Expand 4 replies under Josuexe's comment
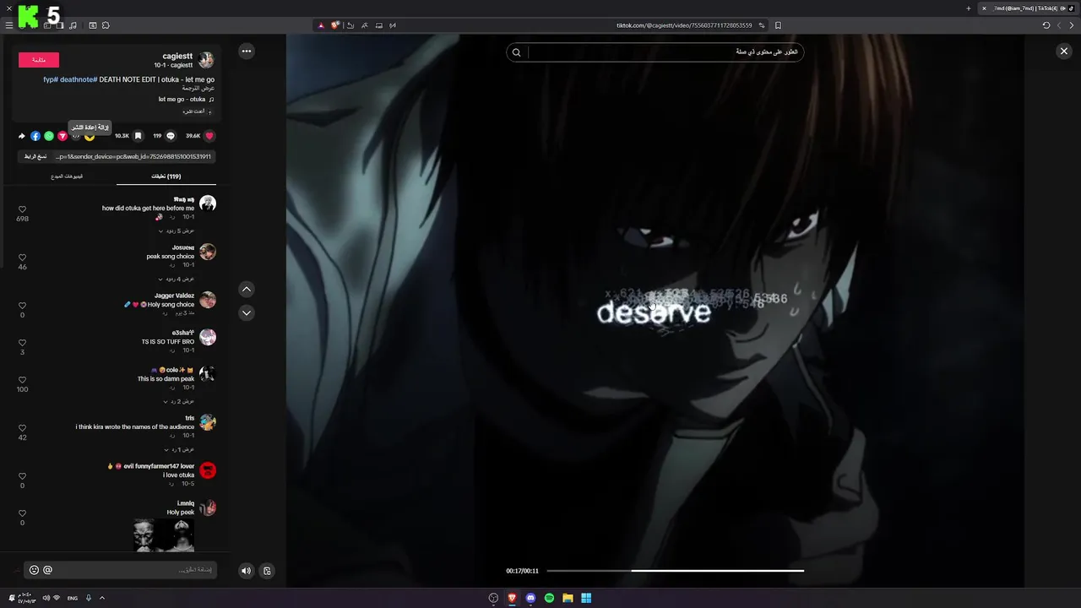 tap(177, 279)
